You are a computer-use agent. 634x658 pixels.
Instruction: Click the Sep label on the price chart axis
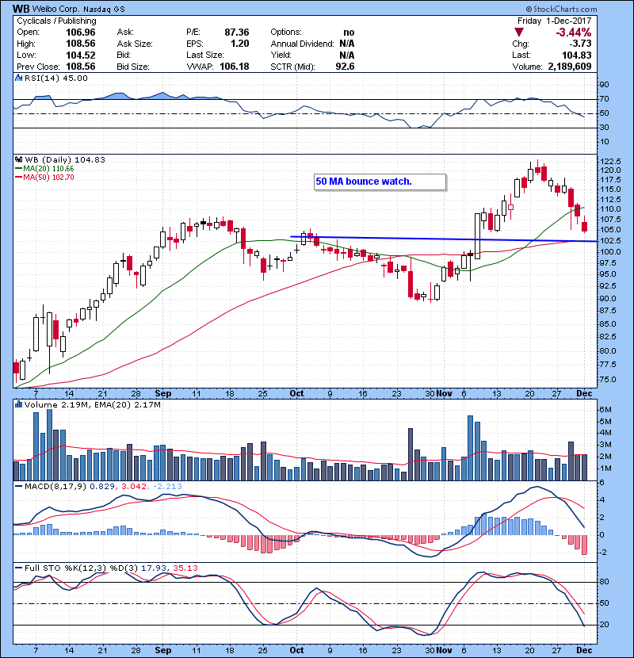click(x=162, y=394)
